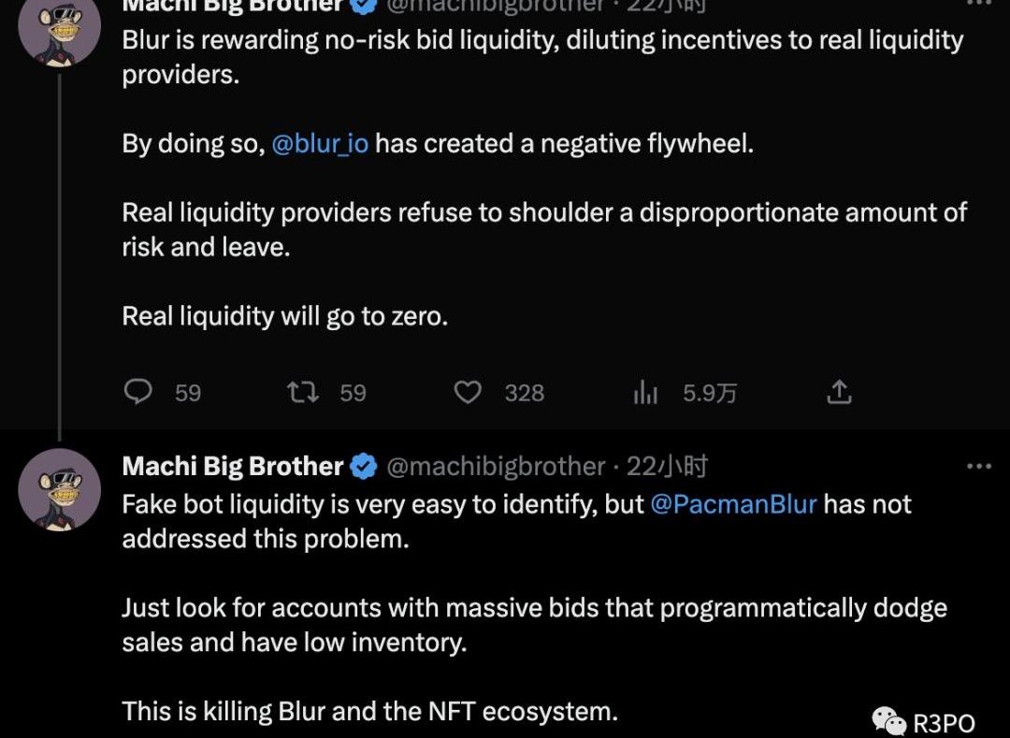Click the R3PO WeChat watermark icon

(x=889, y=721)
